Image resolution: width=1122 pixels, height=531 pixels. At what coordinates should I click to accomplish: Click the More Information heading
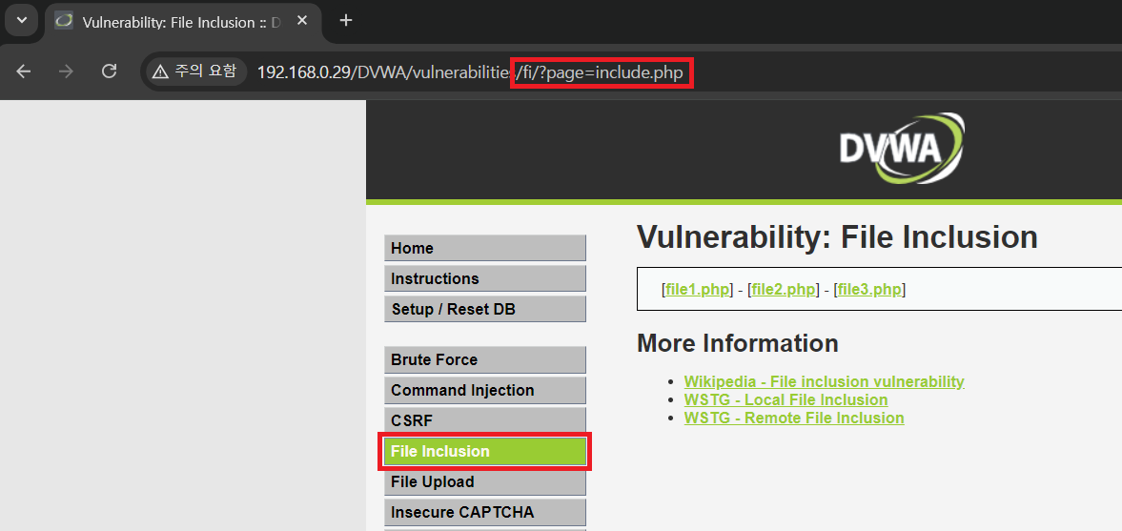click(x=737, y=343)
